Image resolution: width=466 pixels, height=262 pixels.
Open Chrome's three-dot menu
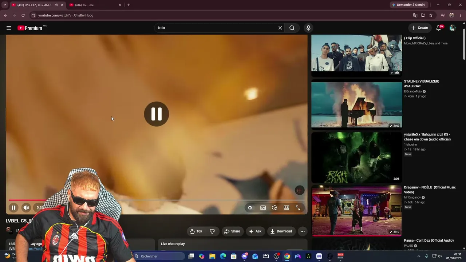click(461, 15)
